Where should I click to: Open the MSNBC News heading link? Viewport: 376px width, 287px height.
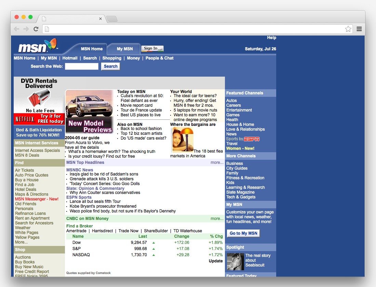(x=80, y=170)
